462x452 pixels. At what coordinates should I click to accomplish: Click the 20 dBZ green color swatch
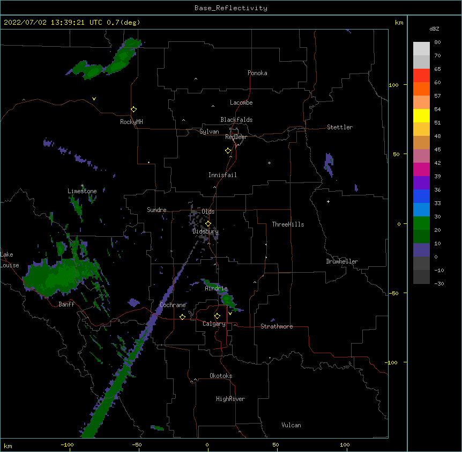[421, 223]
